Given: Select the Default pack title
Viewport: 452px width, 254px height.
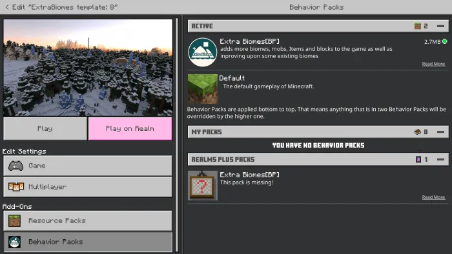Looking at the screenshot, I should coord(232,78).
